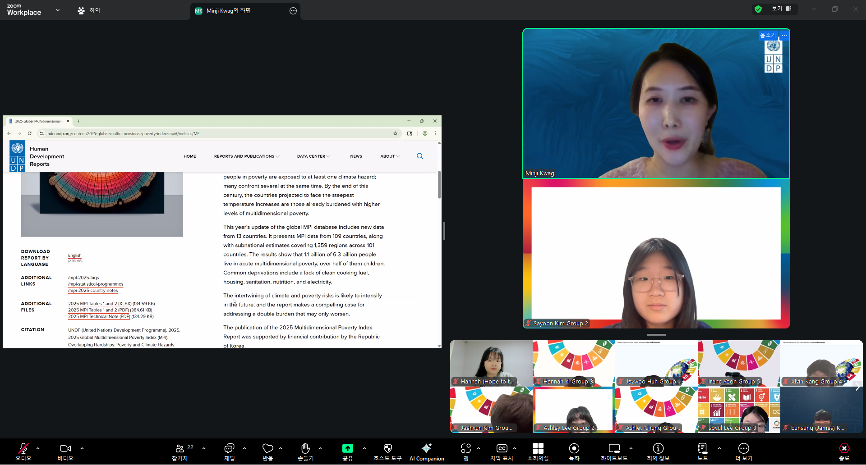Screen dimensions: 866x465
Task: Switch to the meeting tab
Action: 89,10
